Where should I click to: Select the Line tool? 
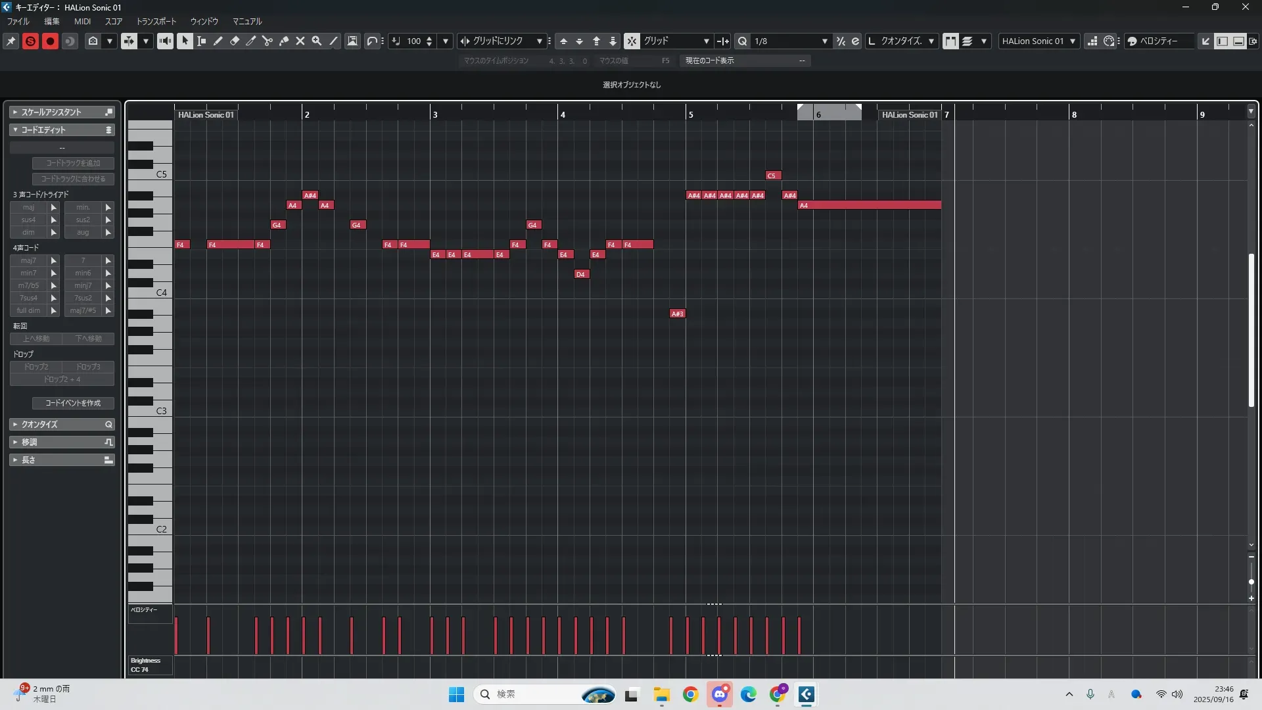coord(333,41)
